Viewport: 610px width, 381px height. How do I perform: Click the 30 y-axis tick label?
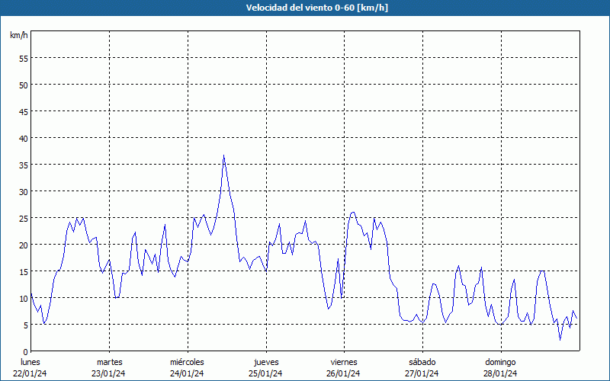[24, 192]
